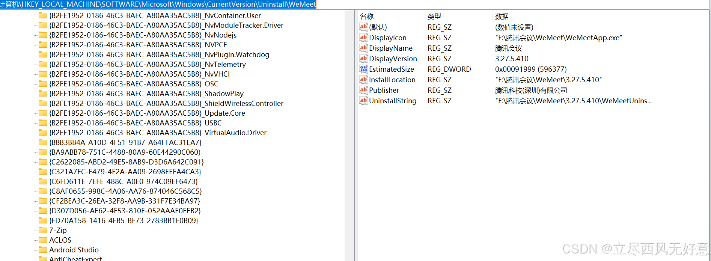The height and width of the screenshot is (261, 711).
Task: Click the string icon of DisplayVersion value
Action: point(363,59)
